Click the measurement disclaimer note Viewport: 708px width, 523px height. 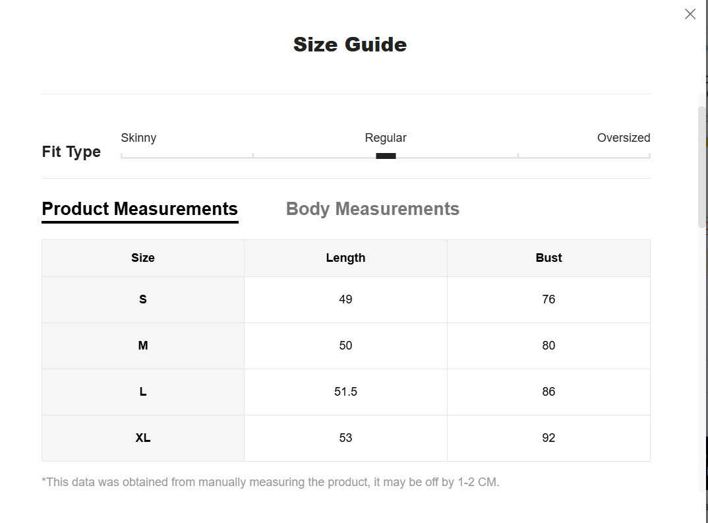pos(270,482)
